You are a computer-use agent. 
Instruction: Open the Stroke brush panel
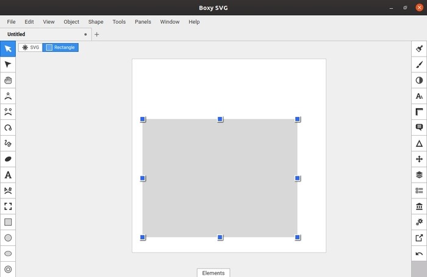click(x=419, y=65)
